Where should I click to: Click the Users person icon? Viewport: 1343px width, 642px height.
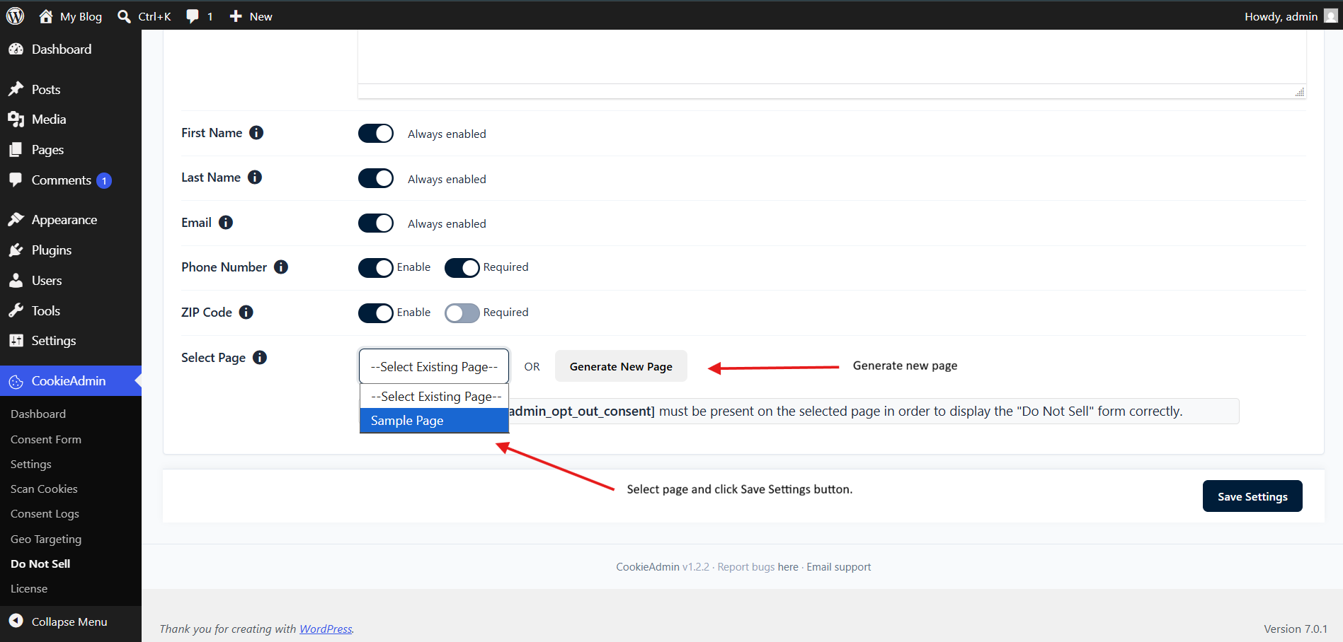16,281
